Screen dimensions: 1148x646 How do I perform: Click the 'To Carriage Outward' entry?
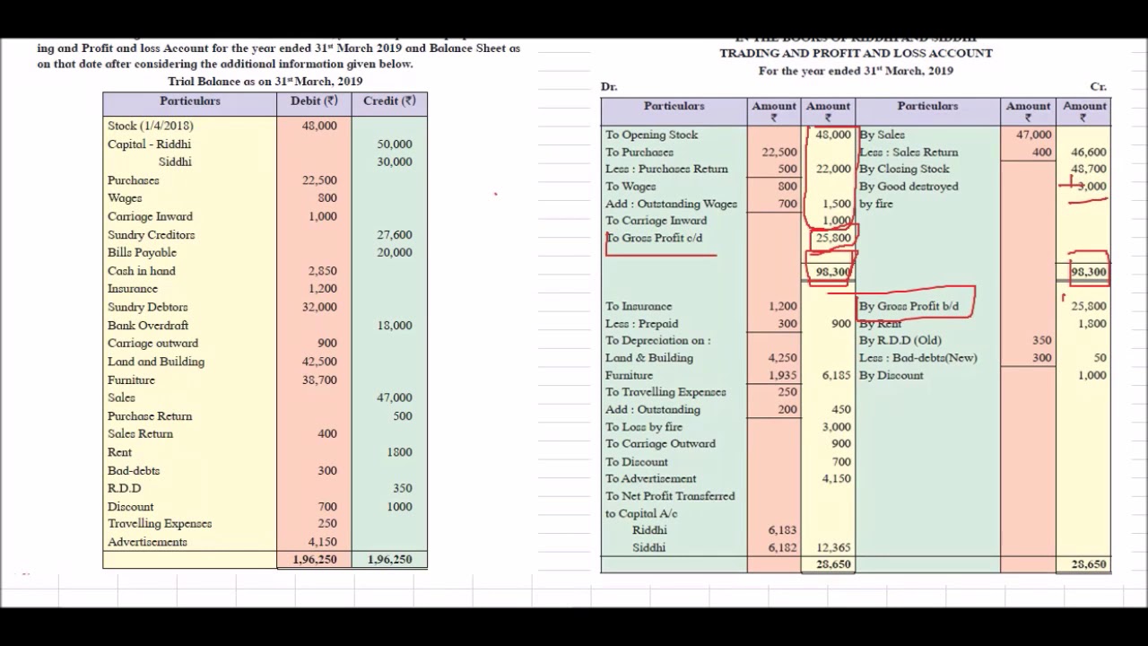pyautogui.click(x=660, y=444)
